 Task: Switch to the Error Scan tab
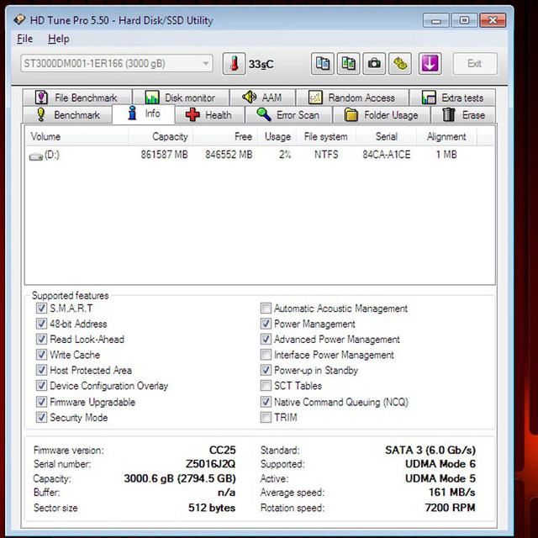coord(288,114)
